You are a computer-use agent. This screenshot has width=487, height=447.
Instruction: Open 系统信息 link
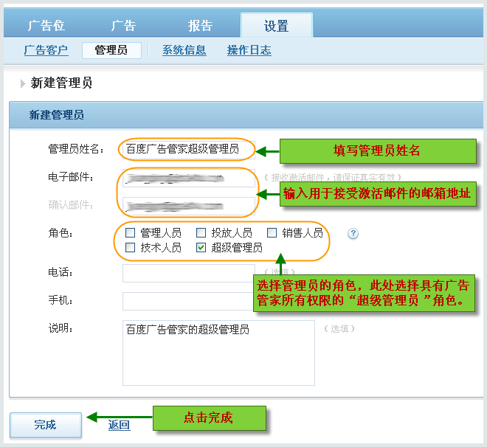(184, 50)
